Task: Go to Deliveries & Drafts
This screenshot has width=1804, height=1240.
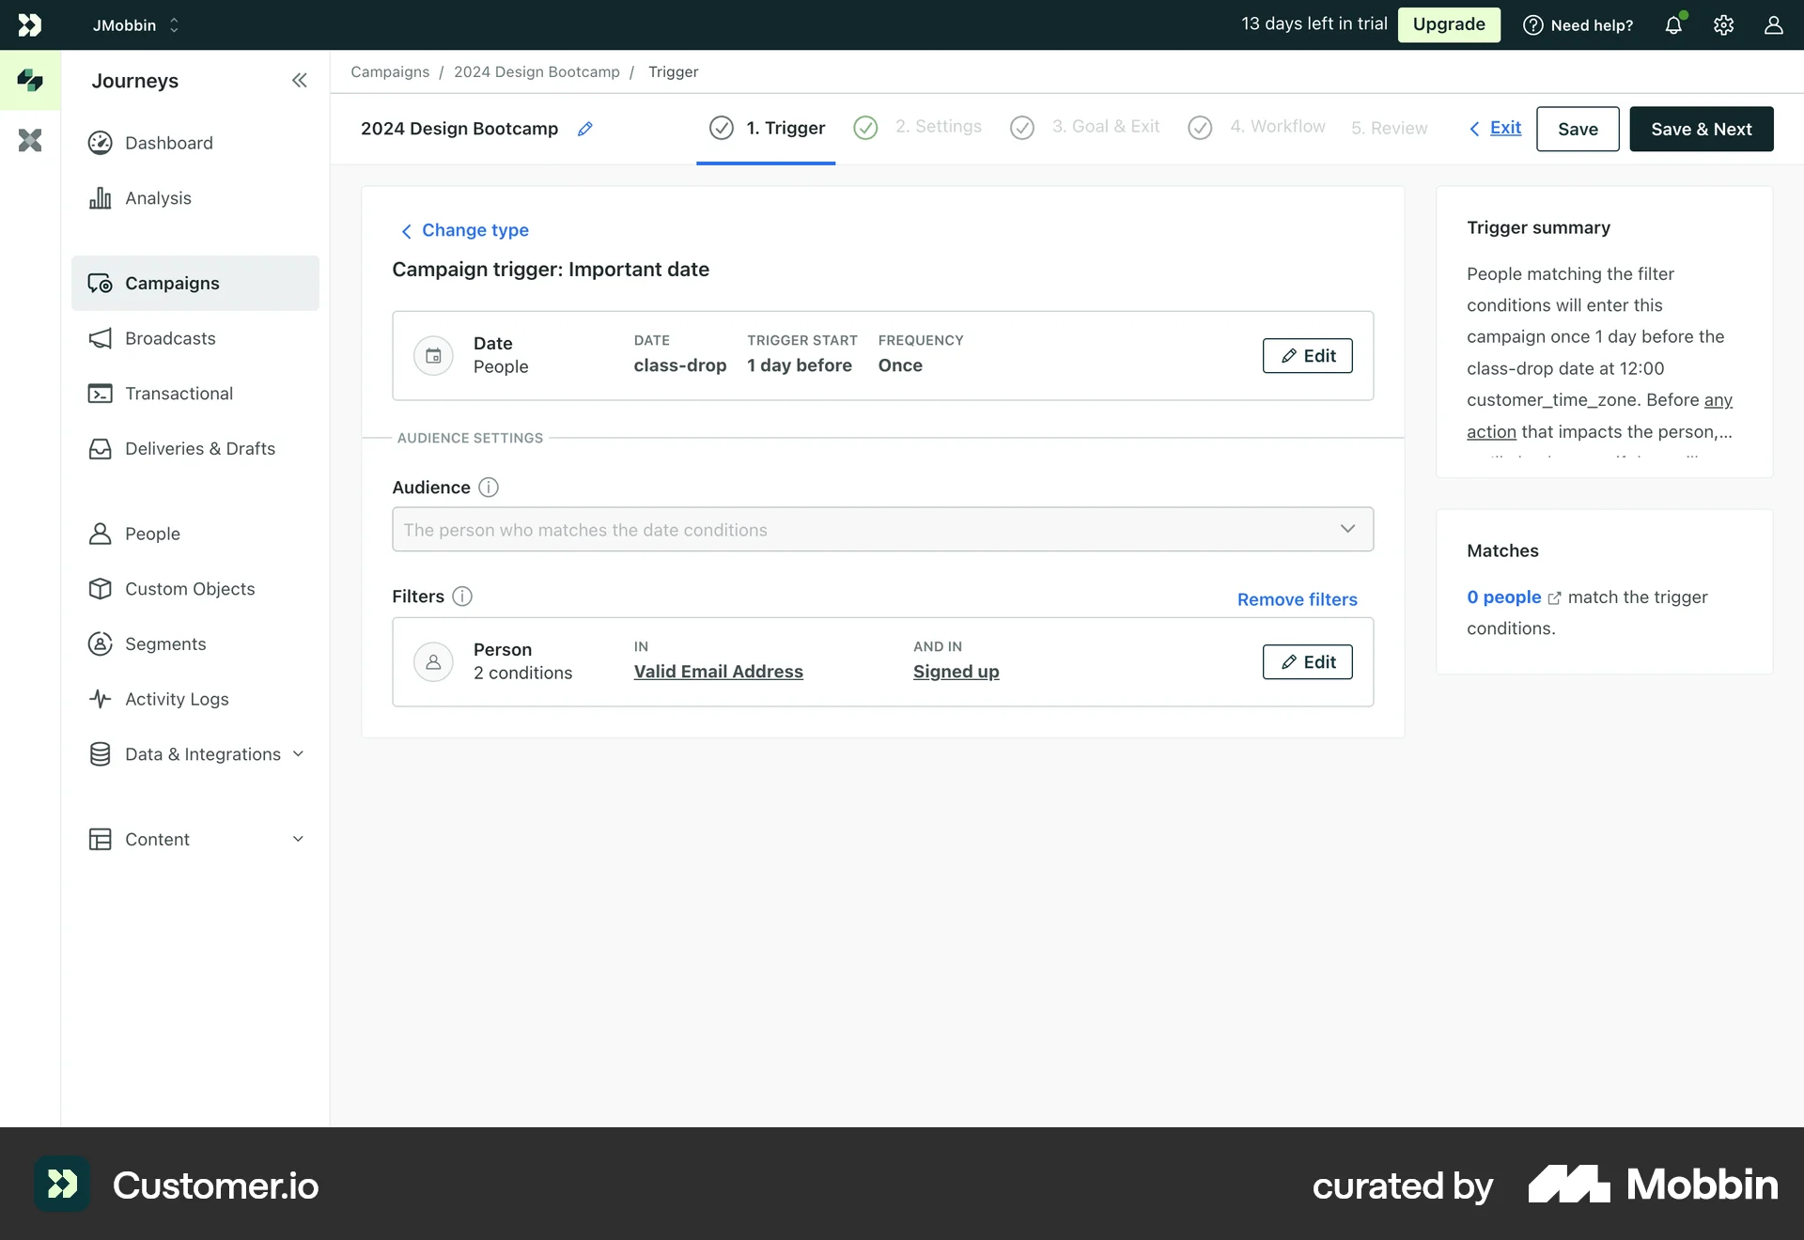Action: click(x=200, y=448)
